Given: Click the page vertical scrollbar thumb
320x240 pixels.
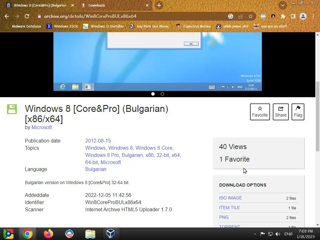Looking at the screenshot, I should tap(317, 116).
